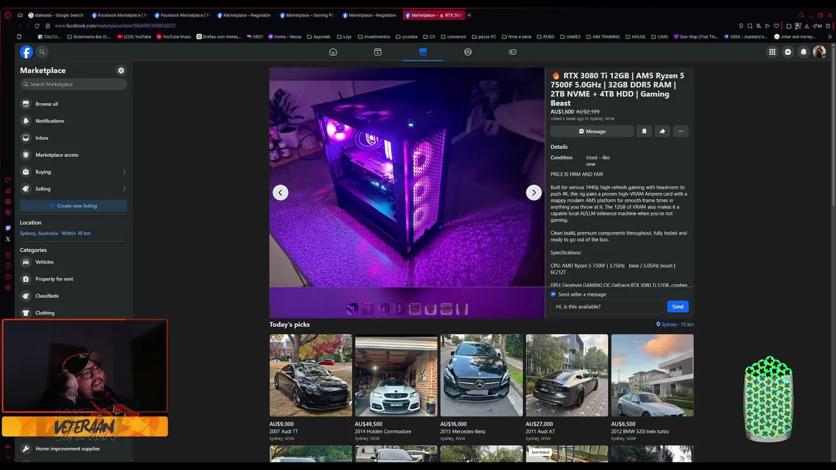Message the seller with the Message button

pyautogui.click(x=592, y=131)
